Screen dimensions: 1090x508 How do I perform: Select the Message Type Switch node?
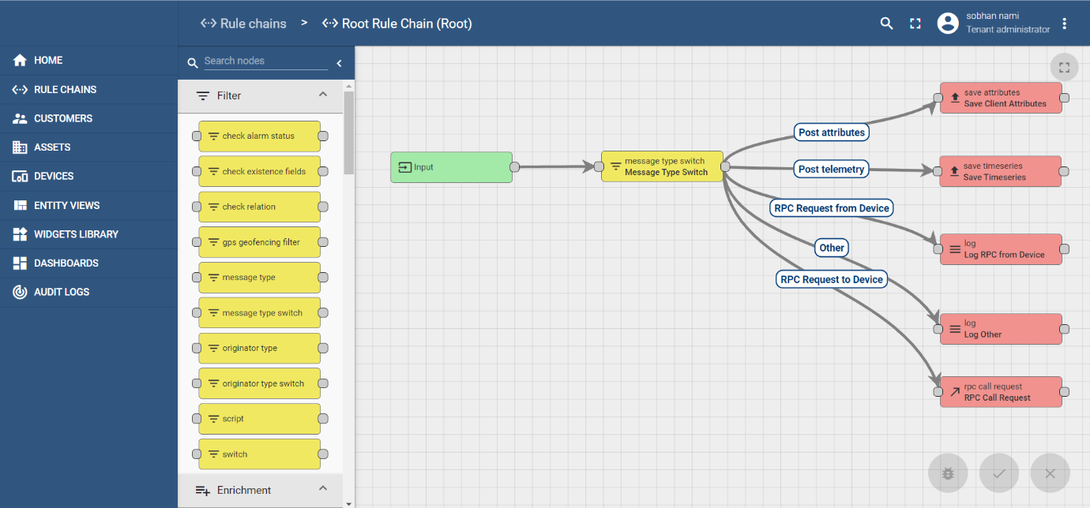662,166
